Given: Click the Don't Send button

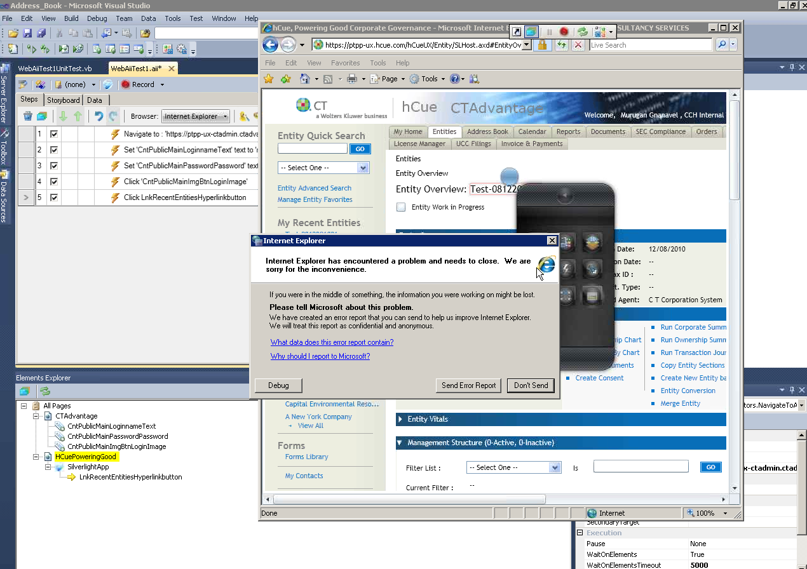Looking at the screenshot, I should pyautogui.click(x=531, y=385).
